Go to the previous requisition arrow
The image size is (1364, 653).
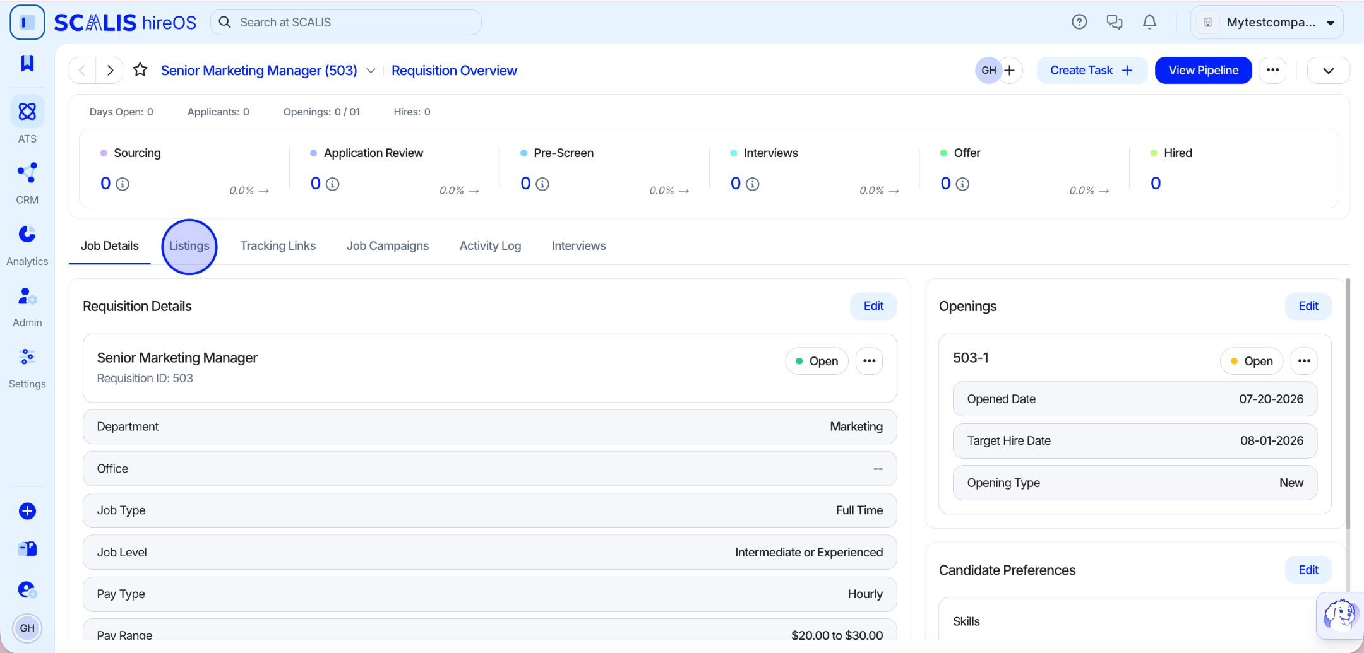82,70
